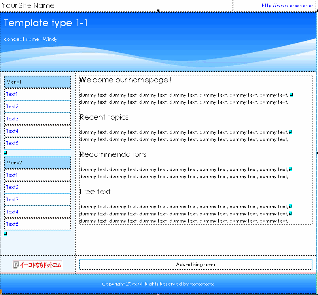The width and height of the screenshot is (318, 295).
Task: Click the Recommendations heading
Action: point(113,154)
